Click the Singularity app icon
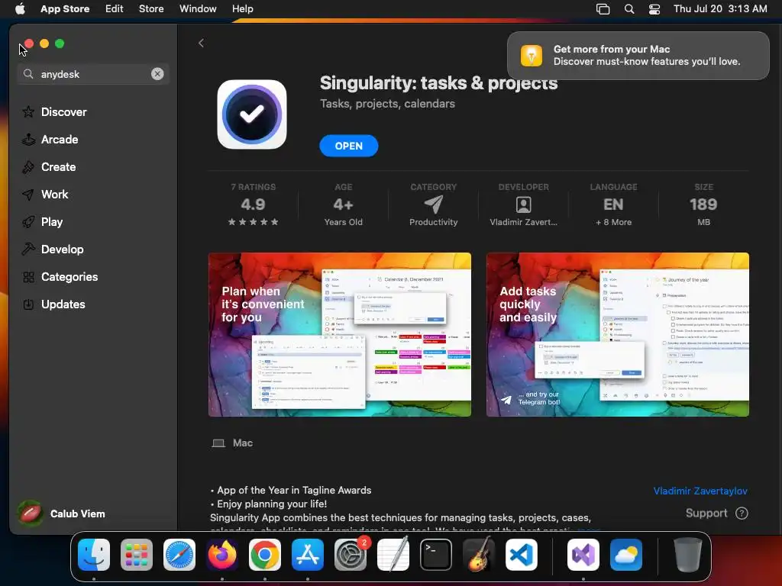 (x=252, y=114)
